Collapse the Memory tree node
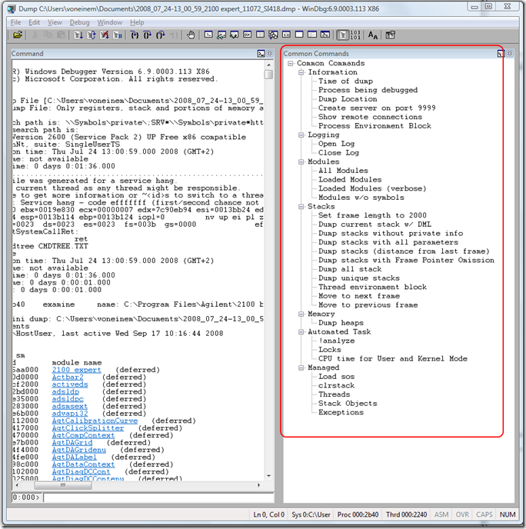 click(301, 314)
